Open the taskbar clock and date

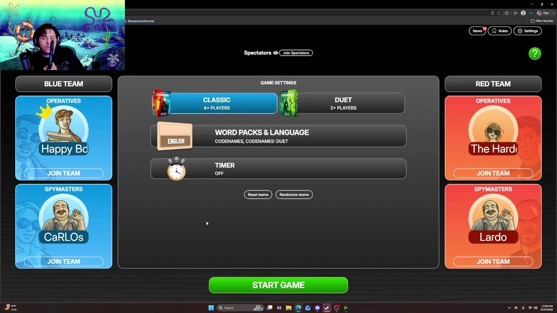(x=547, y=308)
